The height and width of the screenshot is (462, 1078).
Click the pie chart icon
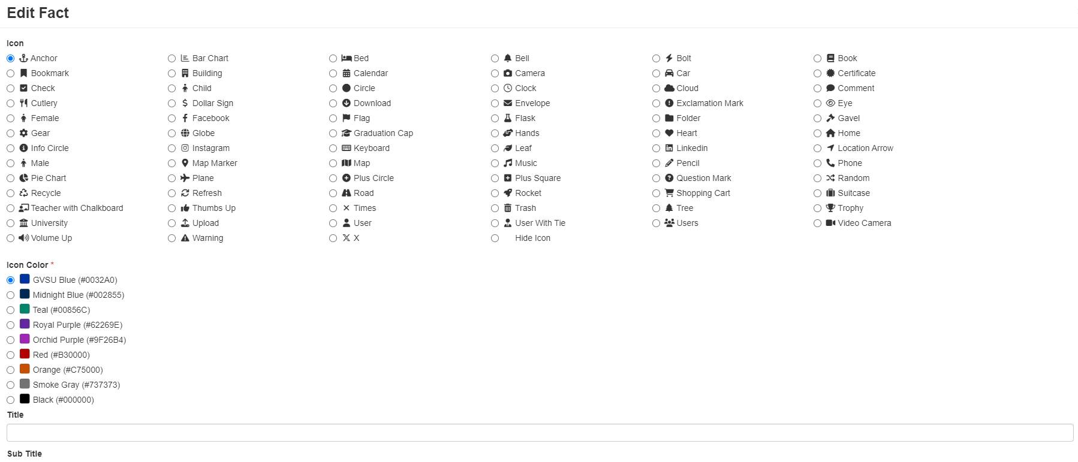click(23, 178)
